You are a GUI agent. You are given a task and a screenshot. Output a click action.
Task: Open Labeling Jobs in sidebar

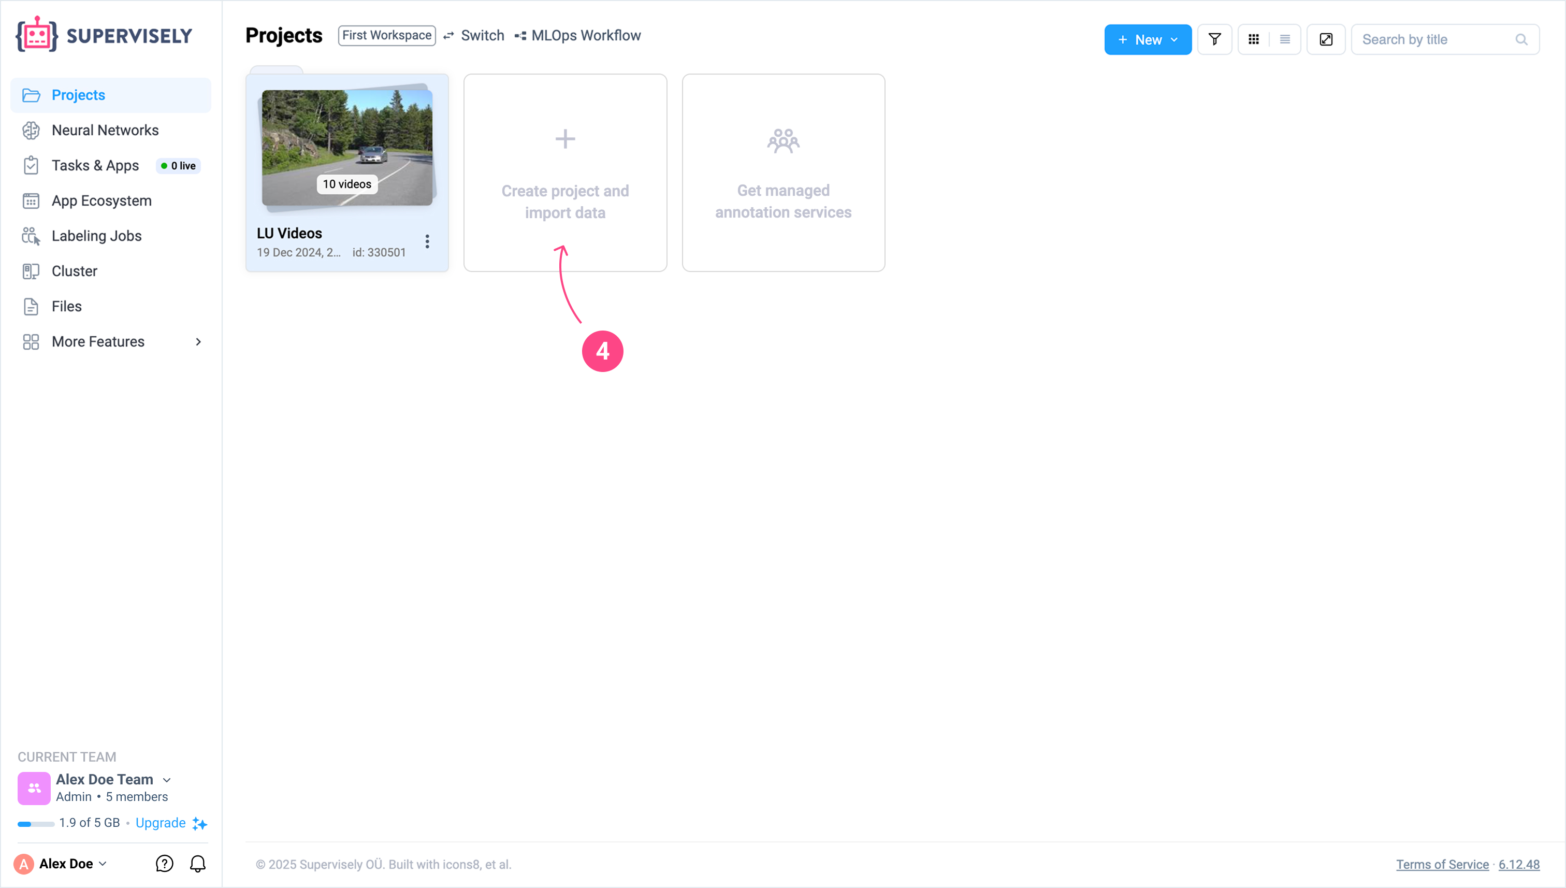pos(96,236)
